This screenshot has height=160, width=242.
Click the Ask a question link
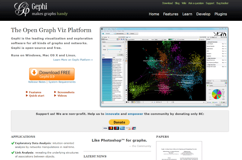[x=196, y=3]
